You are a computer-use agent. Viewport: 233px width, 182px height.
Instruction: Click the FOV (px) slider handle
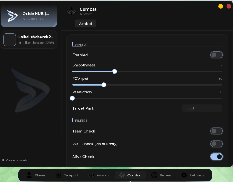coord(104,85)
